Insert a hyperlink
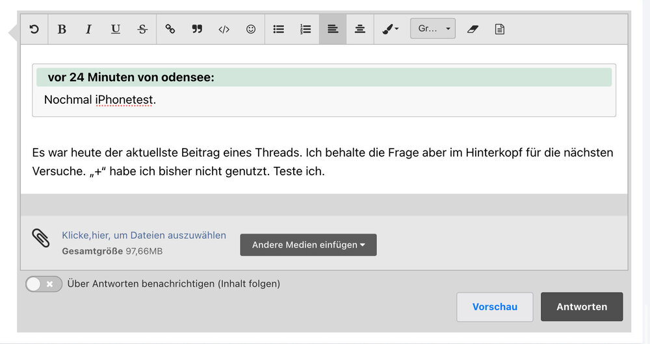650x344 pixels. click(170, 29)
